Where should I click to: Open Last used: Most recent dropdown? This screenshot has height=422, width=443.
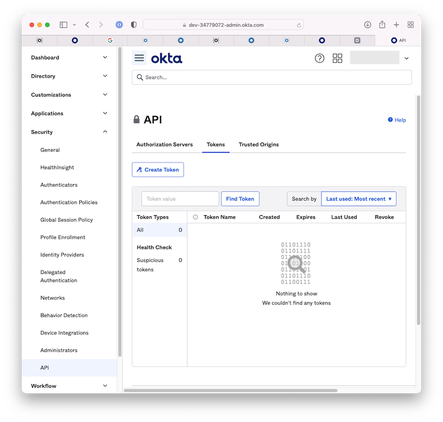pyautogui.click(x=359, y=199)
